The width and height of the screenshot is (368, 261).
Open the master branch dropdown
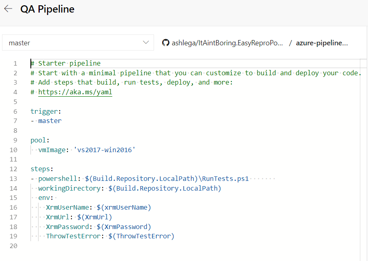[x=78, y=43]
